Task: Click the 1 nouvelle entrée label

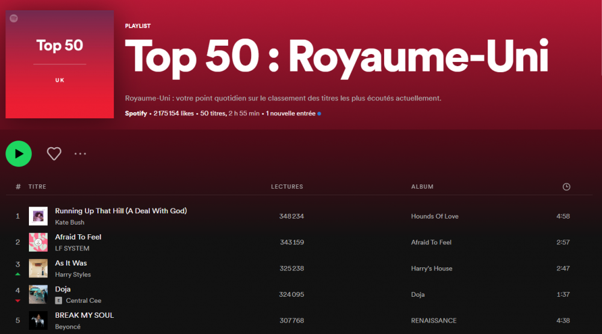Action: [291, 114]
